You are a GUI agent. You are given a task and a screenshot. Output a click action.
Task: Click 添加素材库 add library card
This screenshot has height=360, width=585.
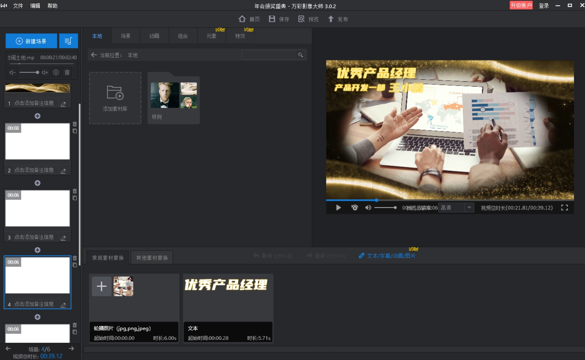pos(115,98)
